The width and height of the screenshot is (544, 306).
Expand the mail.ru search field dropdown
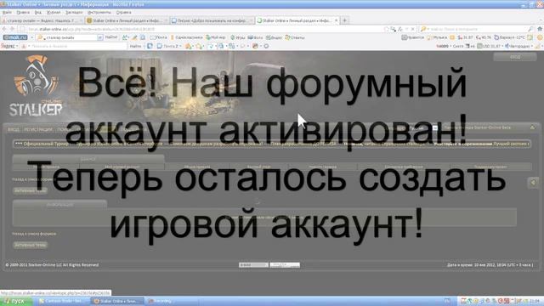100,37
